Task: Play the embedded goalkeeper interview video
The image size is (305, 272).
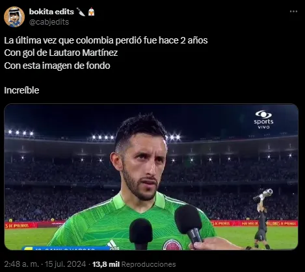Action: (x=151, y=177)
